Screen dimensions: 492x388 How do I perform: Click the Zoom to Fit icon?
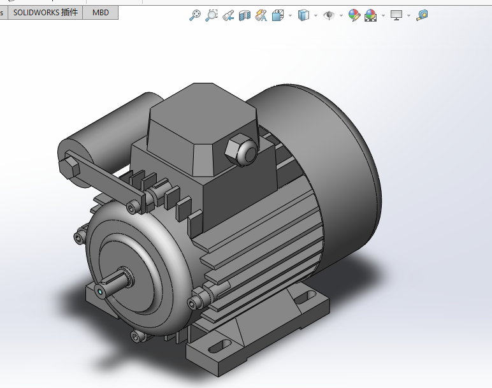[195, 15]
